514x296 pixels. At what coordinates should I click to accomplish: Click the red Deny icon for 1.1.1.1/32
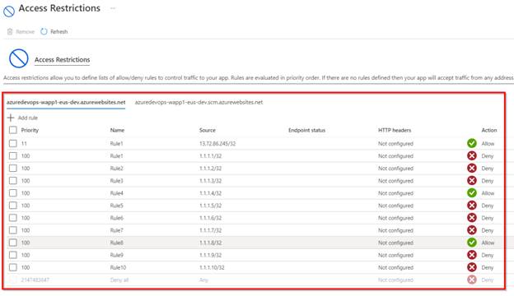click(472, 155)
